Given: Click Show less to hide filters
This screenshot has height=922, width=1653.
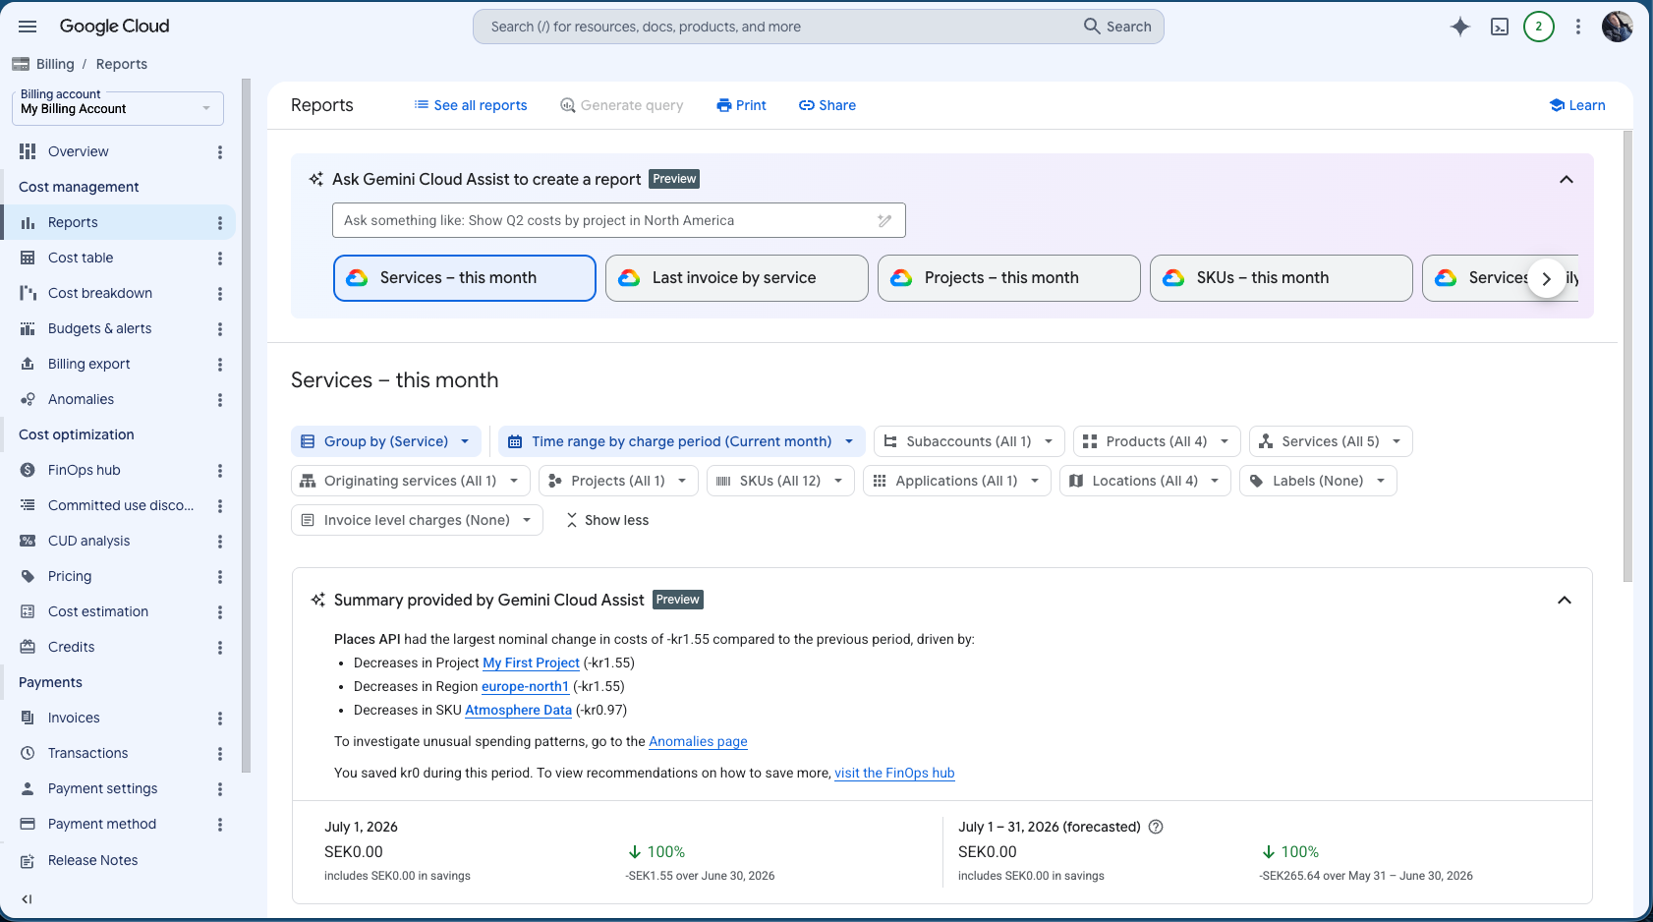Looking at the screenshot, I should [607, 520].
